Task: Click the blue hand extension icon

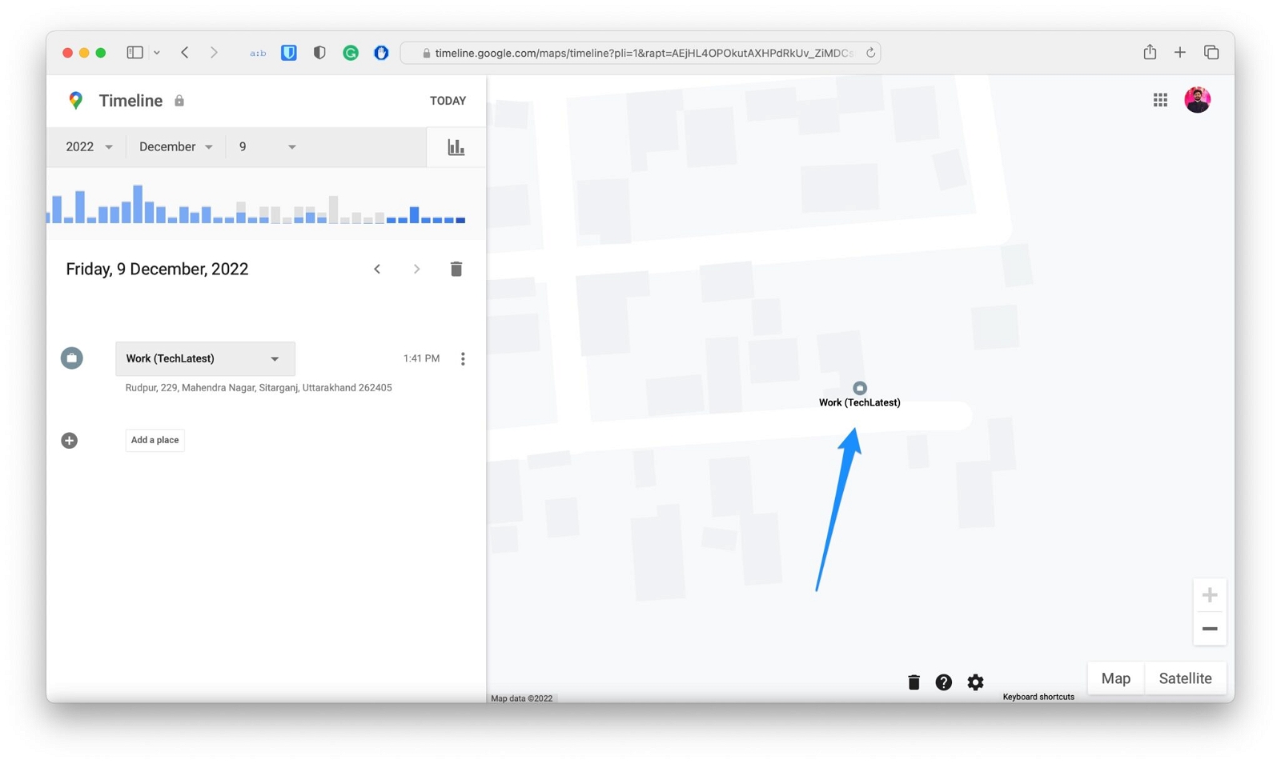Action: point(381,53)
